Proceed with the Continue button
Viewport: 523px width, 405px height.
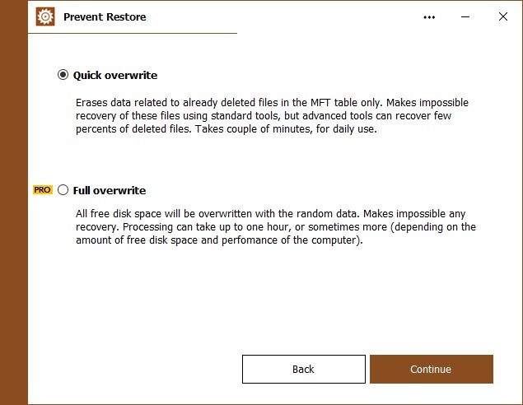pos(432,369)
